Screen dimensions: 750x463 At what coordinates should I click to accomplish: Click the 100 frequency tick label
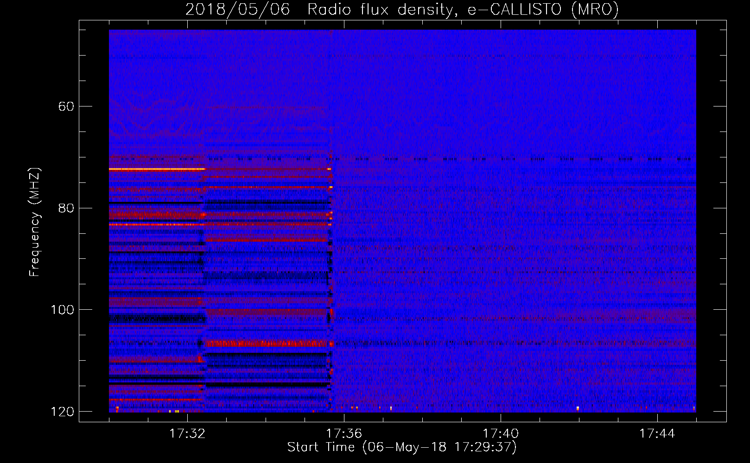tap(62, 310)
